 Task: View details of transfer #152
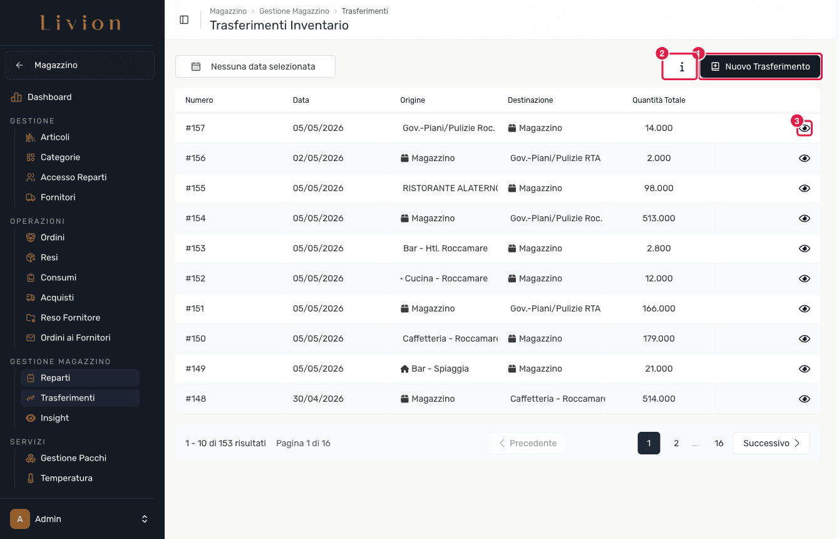click(x=805, y=278)
